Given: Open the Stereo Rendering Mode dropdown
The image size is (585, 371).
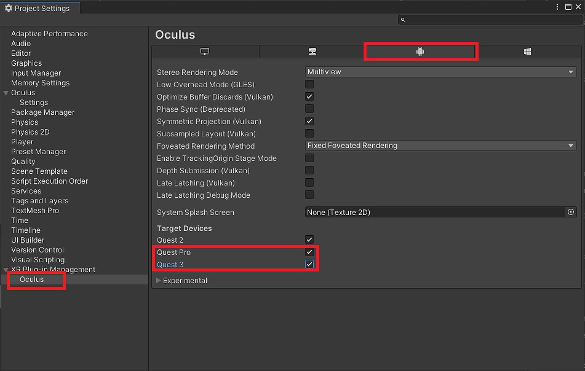Looking at the screenshot, I should [x=440, y=71].
